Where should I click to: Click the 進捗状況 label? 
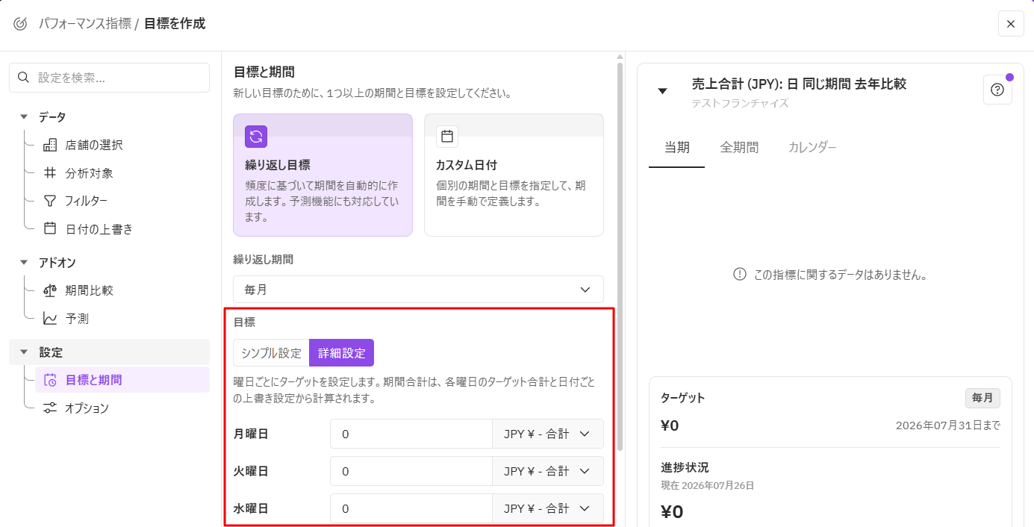tap(685, 467)
